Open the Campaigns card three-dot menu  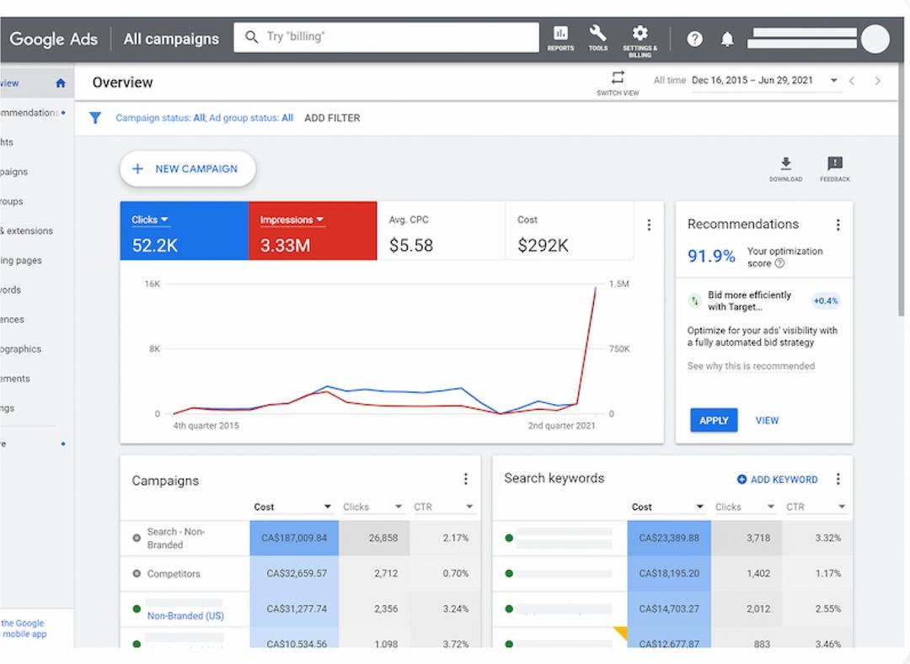coord(465,479)
